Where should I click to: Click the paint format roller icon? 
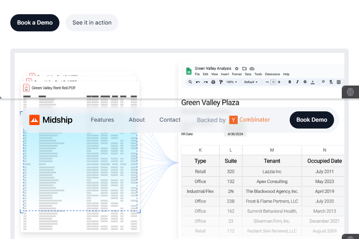tap(221, 82)
